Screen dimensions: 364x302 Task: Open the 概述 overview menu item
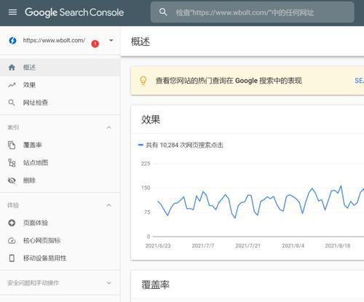[x=60, y=68]
